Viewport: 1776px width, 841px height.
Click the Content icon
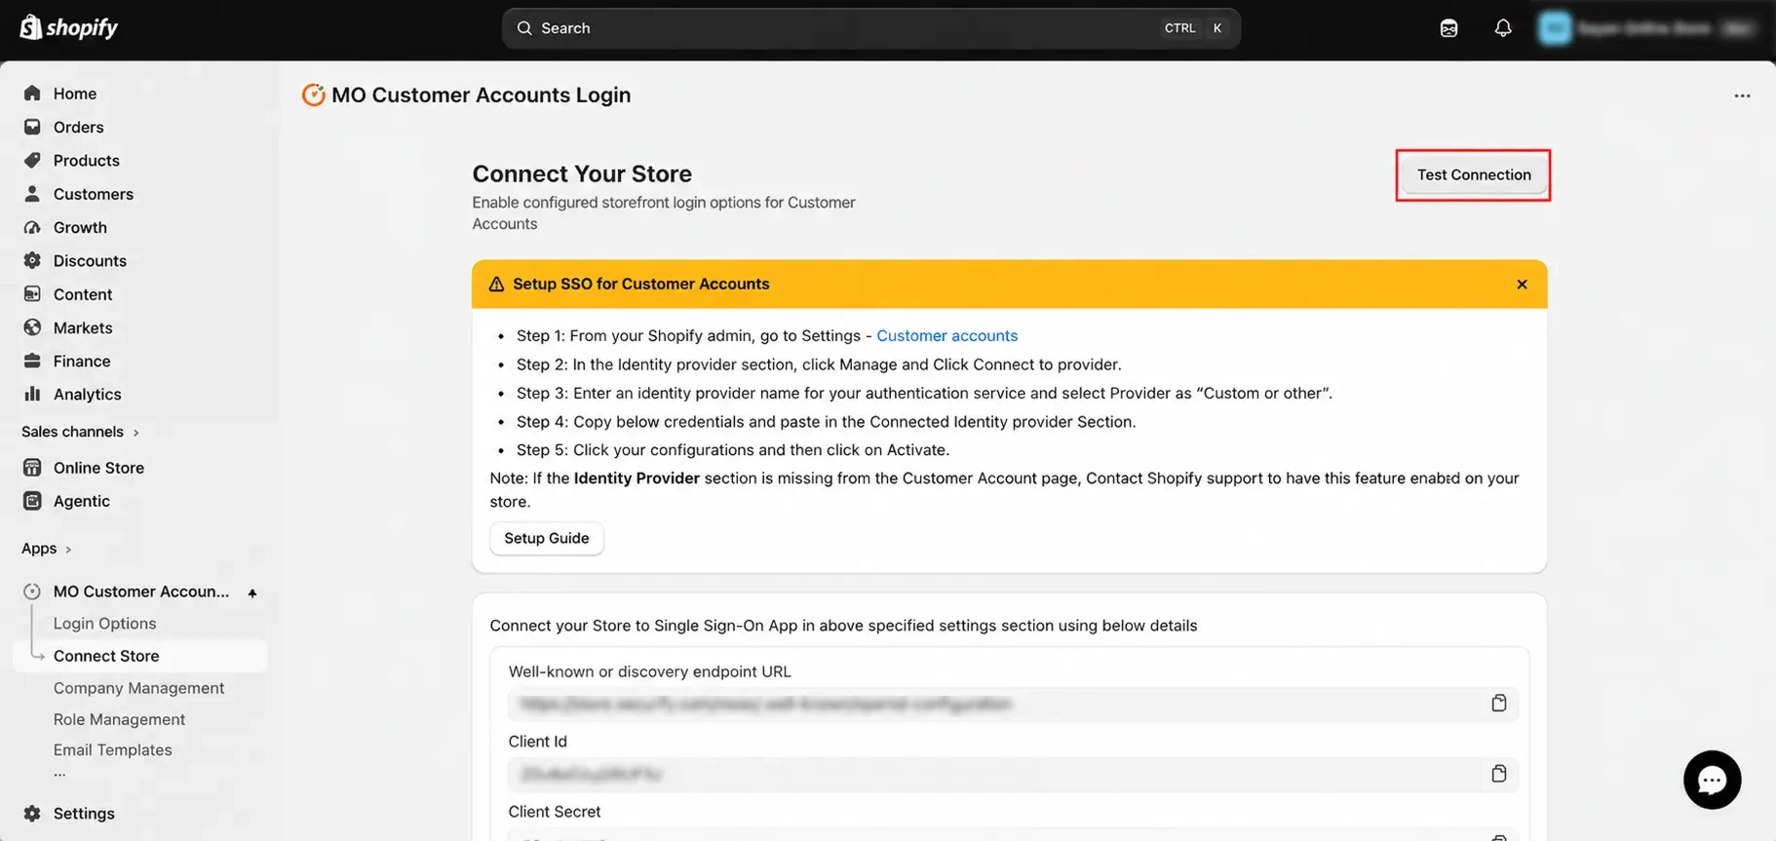(32, 294)
